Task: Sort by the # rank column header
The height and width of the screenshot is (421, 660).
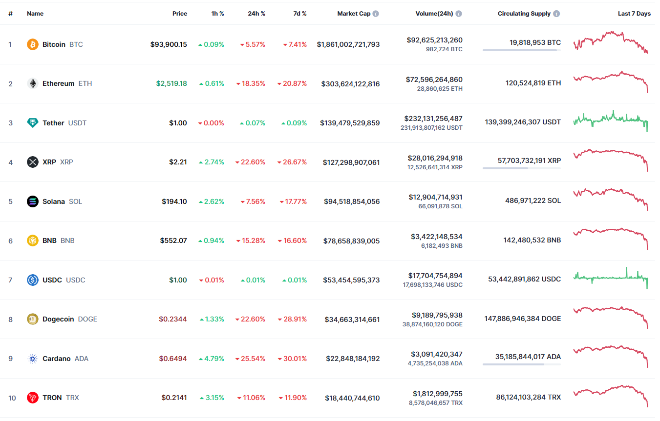Action: click(10, 14)
